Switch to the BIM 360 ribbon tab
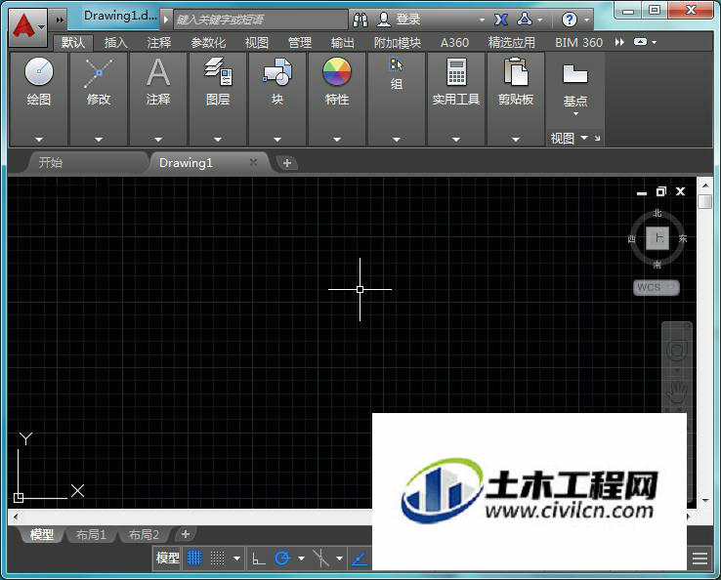Viewport: 721px width, 580px height. point(578,43)
